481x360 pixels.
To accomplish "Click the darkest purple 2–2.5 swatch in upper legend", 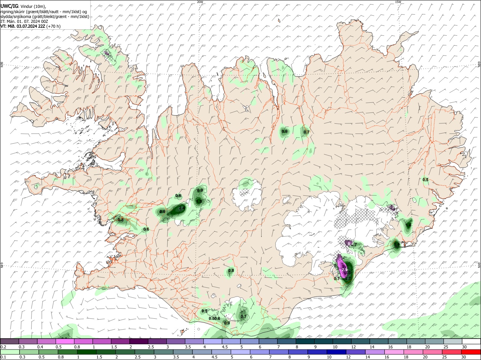I will coord(139,341).
